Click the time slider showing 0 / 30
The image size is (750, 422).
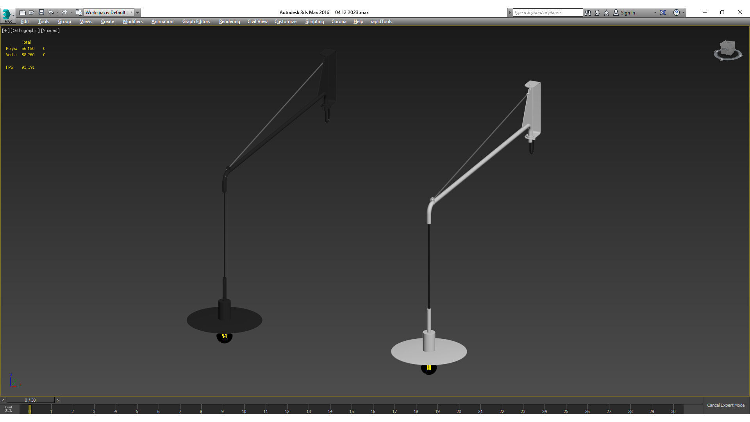[x=30, y=400]
